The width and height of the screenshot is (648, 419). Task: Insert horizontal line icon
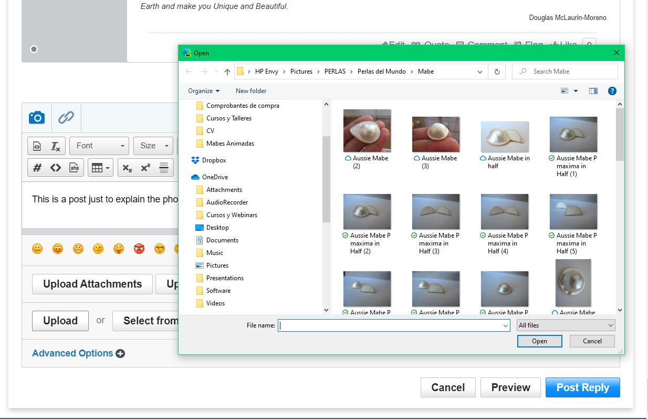click(x=164, y=168)
